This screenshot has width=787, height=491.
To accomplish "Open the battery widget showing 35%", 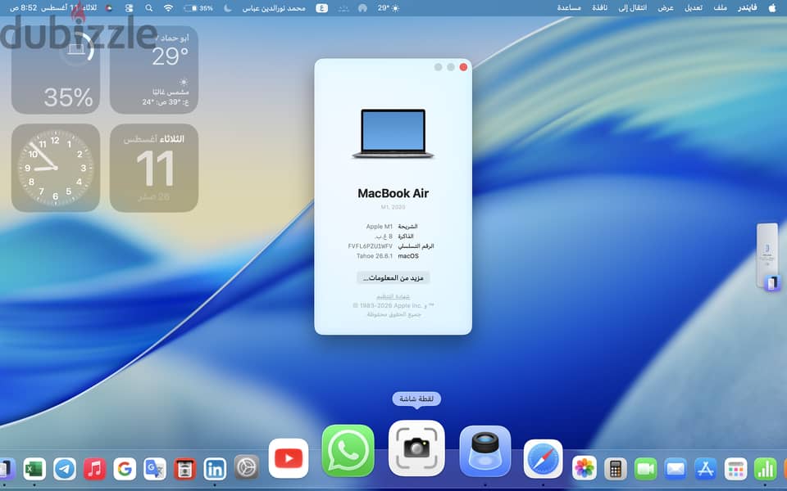I will [56, 70].
